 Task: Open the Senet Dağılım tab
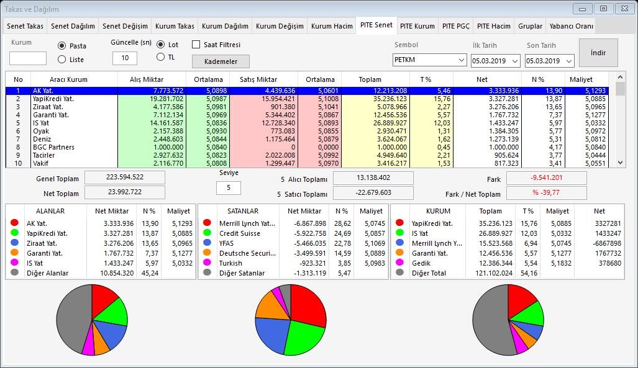click(73, 26)
